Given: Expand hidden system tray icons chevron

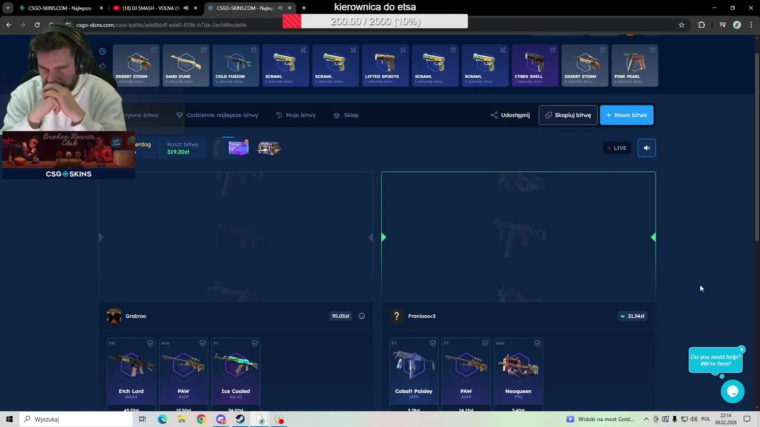Looking at the screenshot, I should tap(647, 419).
